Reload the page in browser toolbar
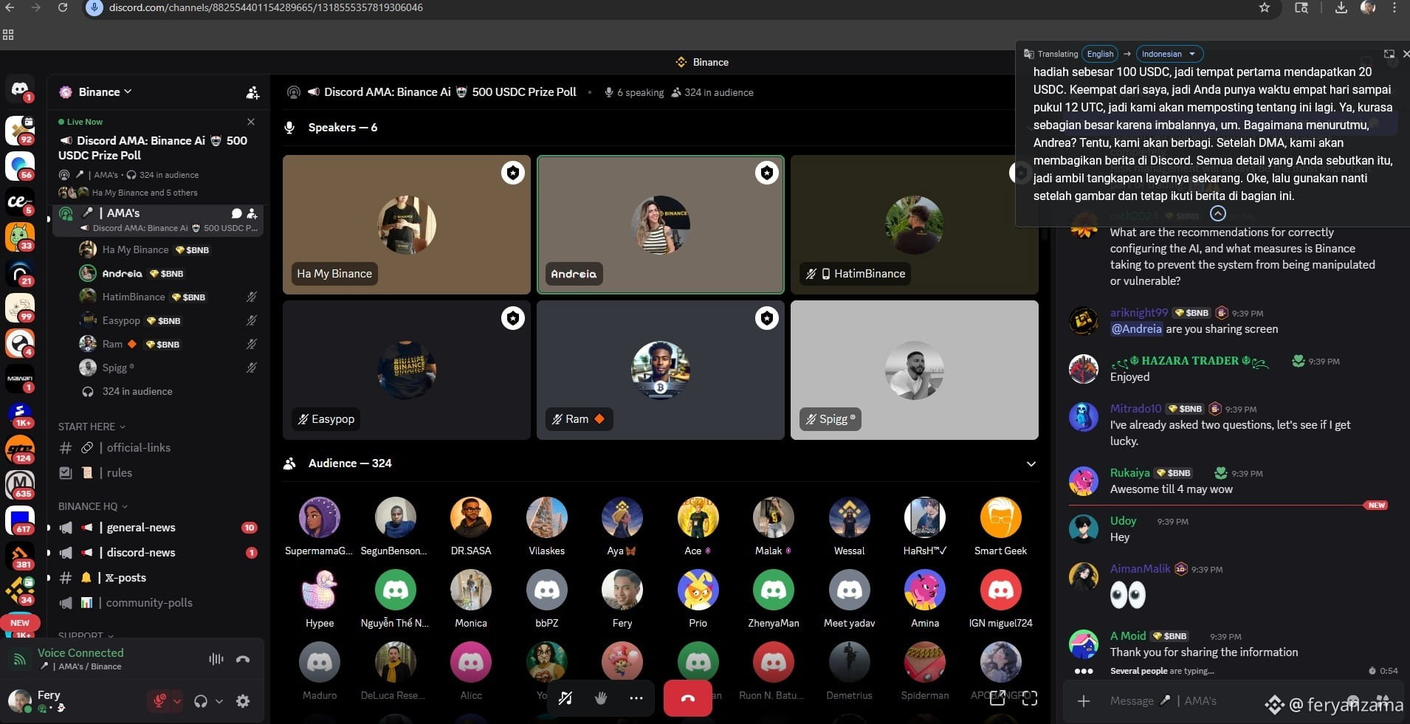1410x724 pixels. click(x=63, y=7)
